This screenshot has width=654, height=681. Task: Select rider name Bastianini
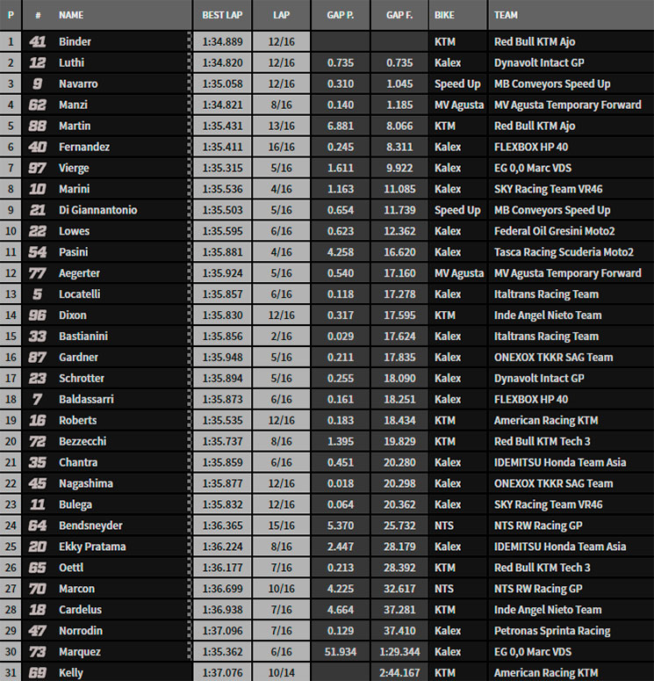(83, 337)
